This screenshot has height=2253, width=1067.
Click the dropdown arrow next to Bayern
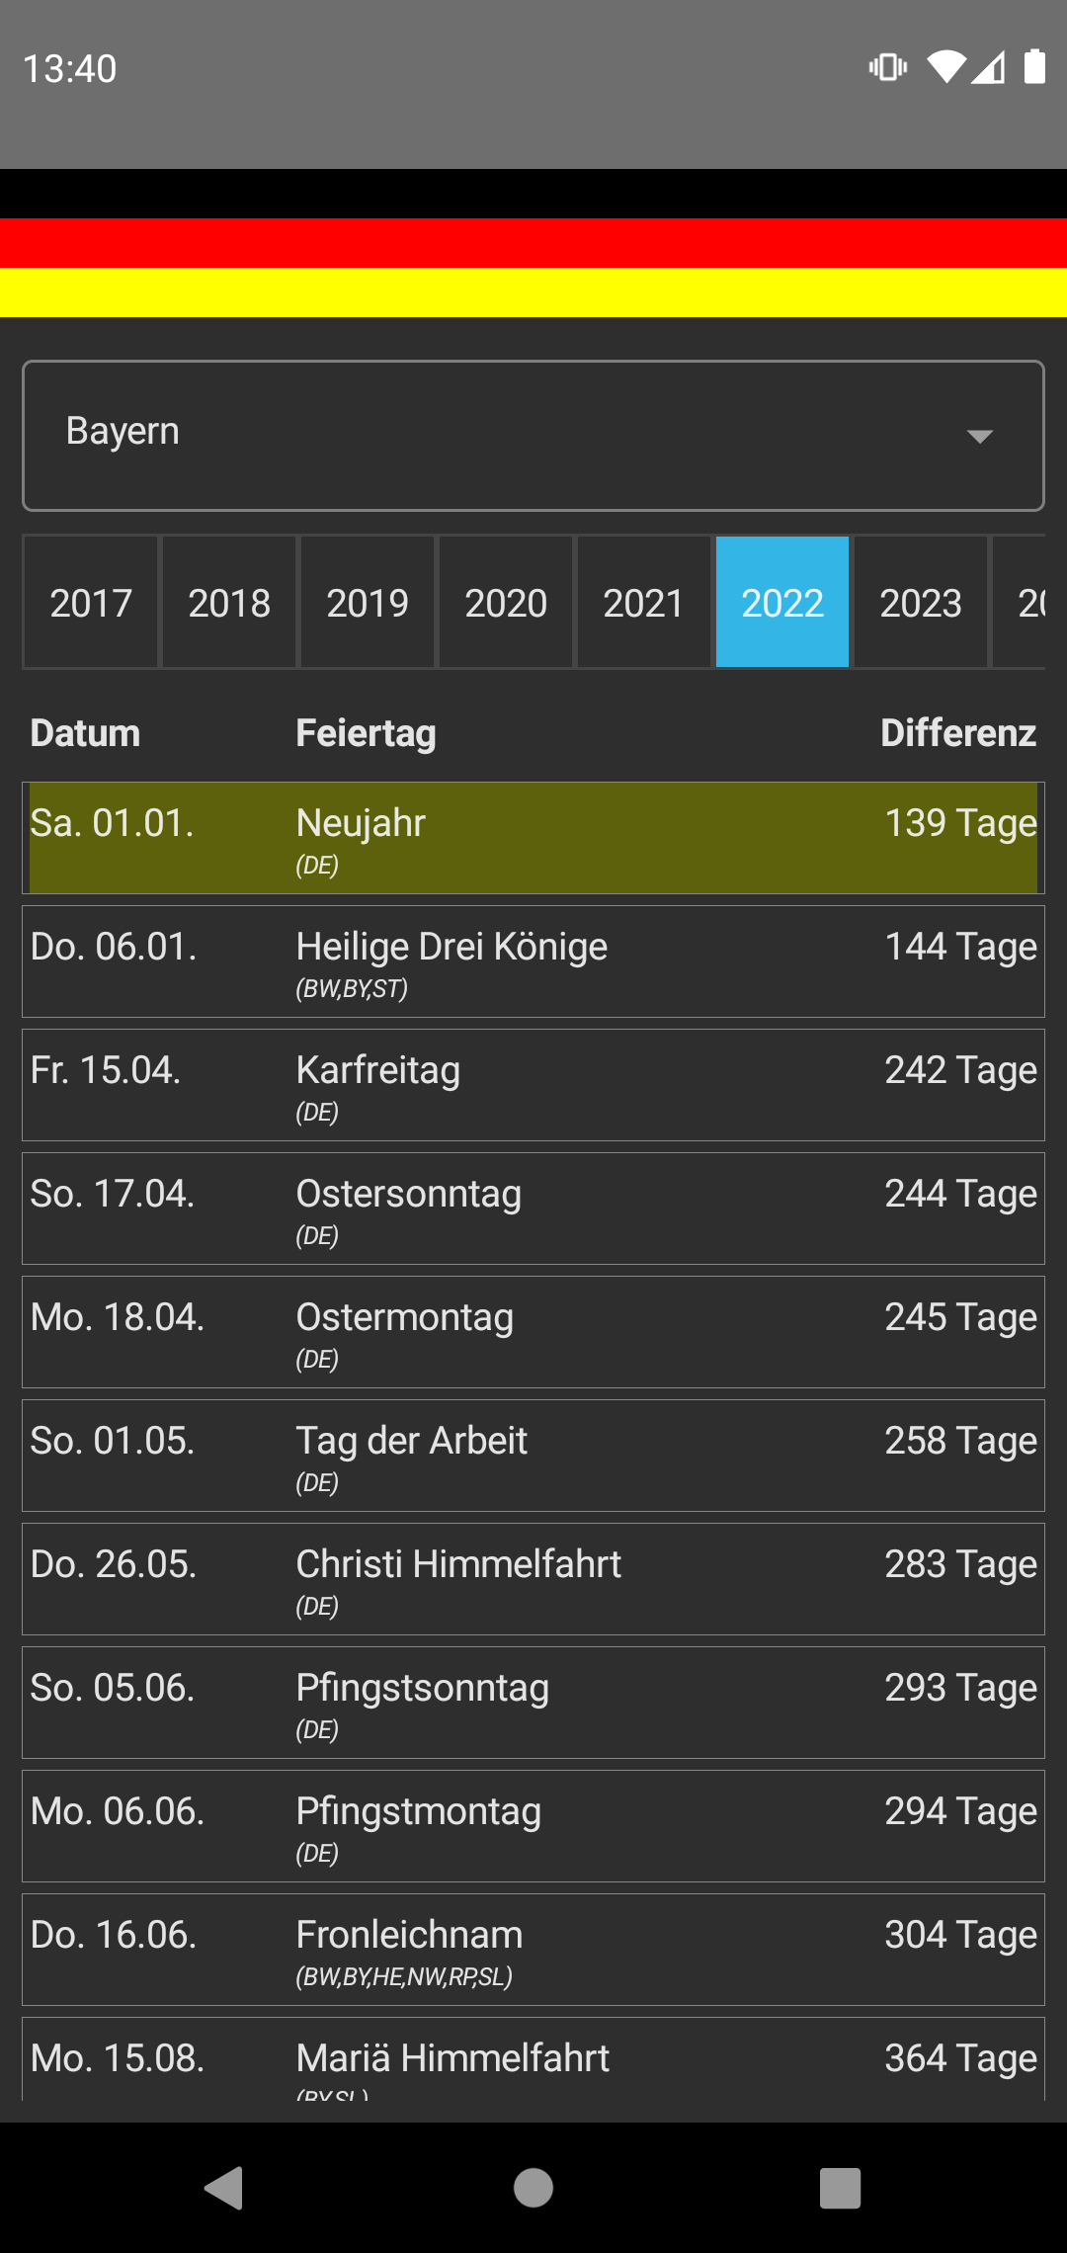pyautogui.click(x=979, y=436)
